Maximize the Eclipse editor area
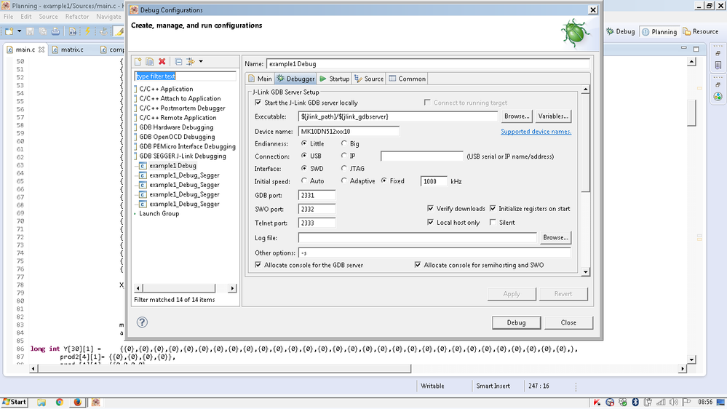The height and width of the screenshot is (409, 727). coord(696,49)
